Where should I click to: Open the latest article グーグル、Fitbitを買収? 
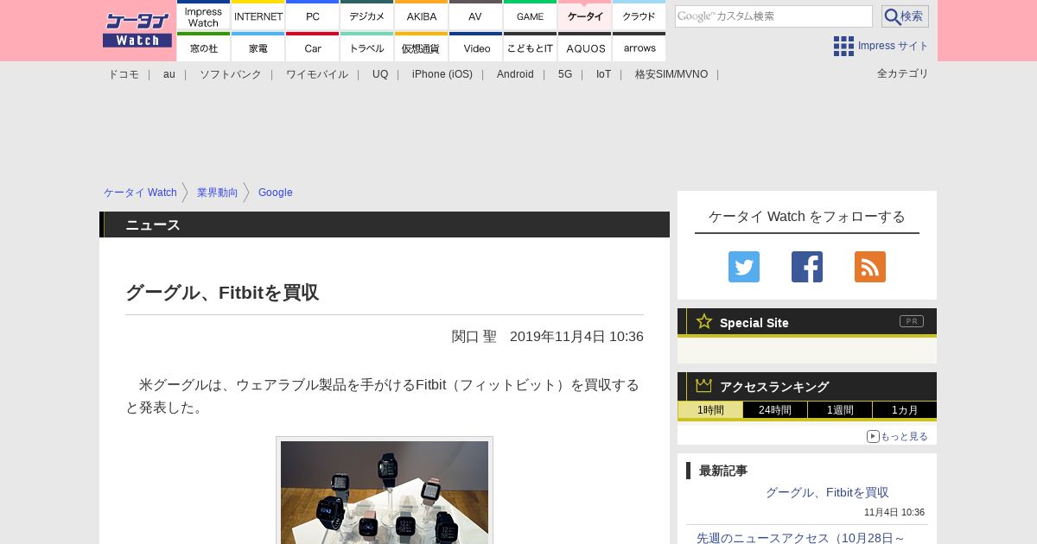pyautogui.click(x=827, y=492)
